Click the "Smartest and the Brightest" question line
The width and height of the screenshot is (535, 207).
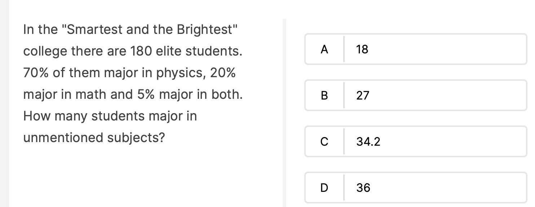click(x=131, y=30)
